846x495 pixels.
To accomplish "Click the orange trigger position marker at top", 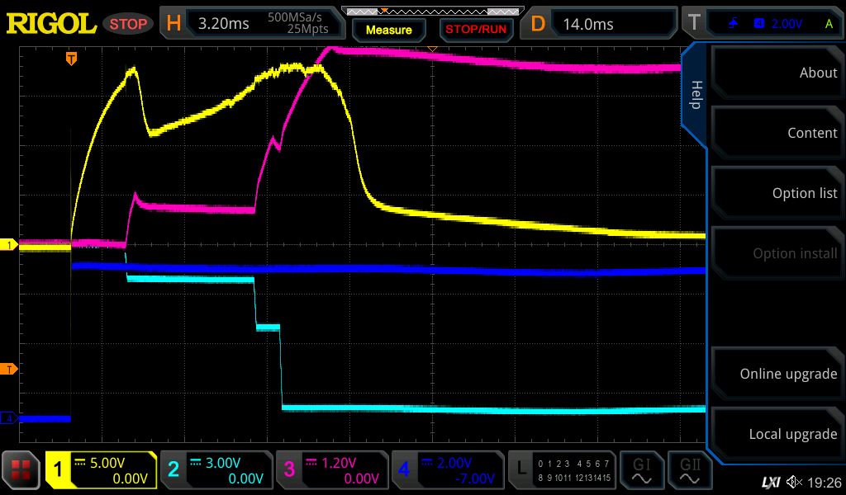I will (72, 58).
